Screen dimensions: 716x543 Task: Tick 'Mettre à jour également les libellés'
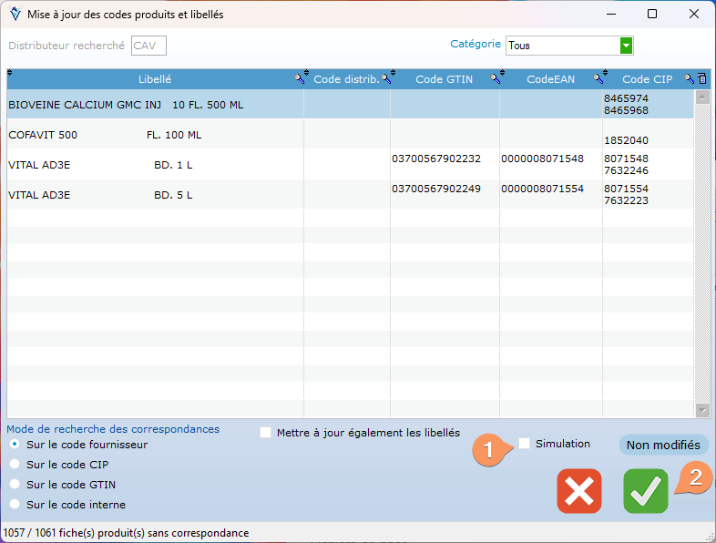[265, 433]
